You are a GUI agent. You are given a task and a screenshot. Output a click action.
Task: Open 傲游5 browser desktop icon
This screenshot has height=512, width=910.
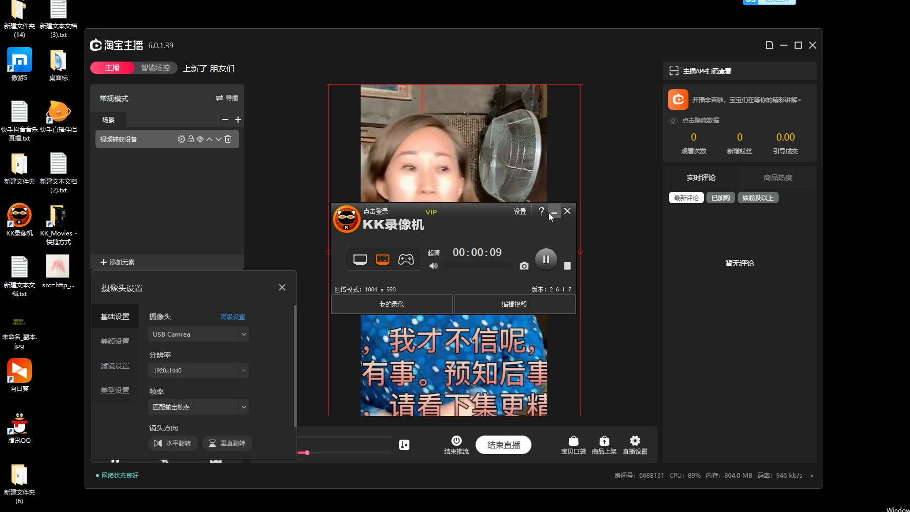19,65
